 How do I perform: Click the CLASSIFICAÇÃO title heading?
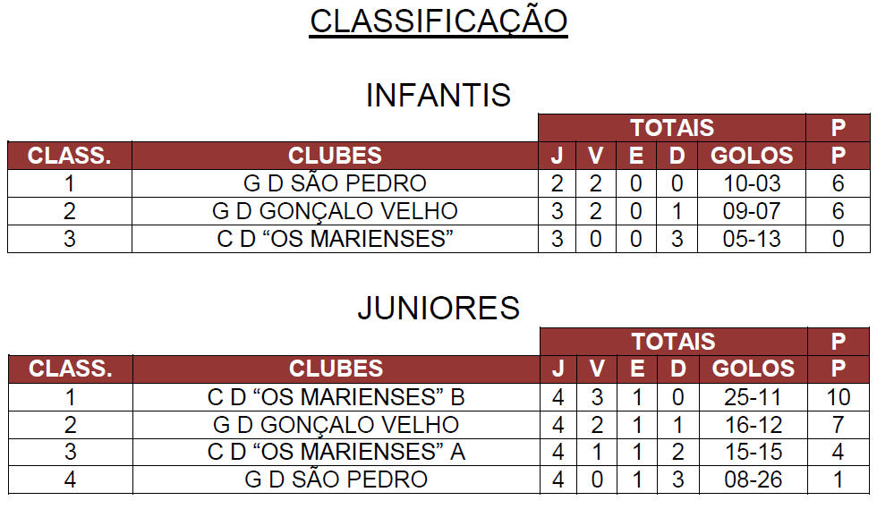click(438, 21)
